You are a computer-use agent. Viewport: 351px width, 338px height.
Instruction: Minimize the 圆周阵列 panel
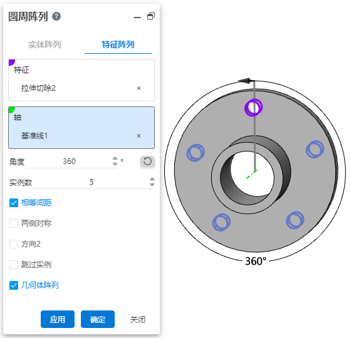[137, 18]
